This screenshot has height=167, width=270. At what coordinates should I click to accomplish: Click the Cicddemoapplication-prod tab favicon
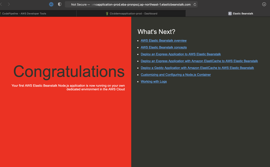click(107, 13)
